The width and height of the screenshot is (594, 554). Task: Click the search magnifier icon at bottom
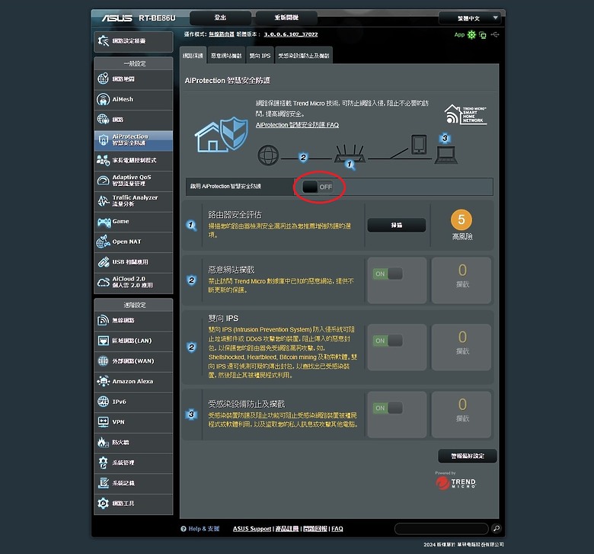(496, 528)
